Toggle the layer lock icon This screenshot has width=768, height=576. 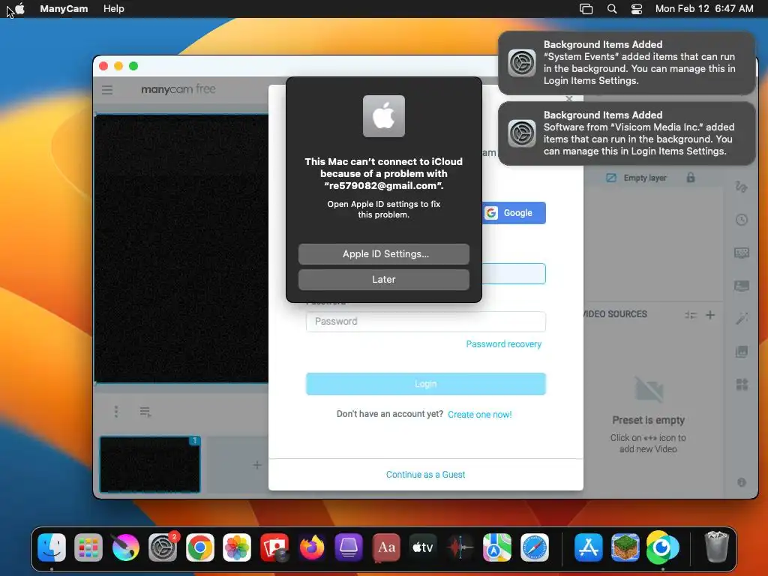[691, 177]
